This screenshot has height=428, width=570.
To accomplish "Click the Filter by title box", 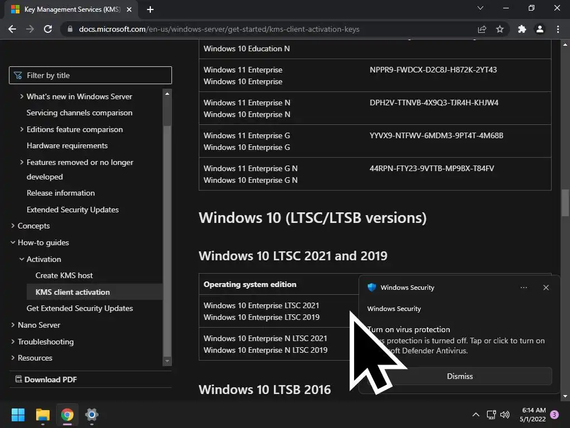I will [x=90, y=75].
